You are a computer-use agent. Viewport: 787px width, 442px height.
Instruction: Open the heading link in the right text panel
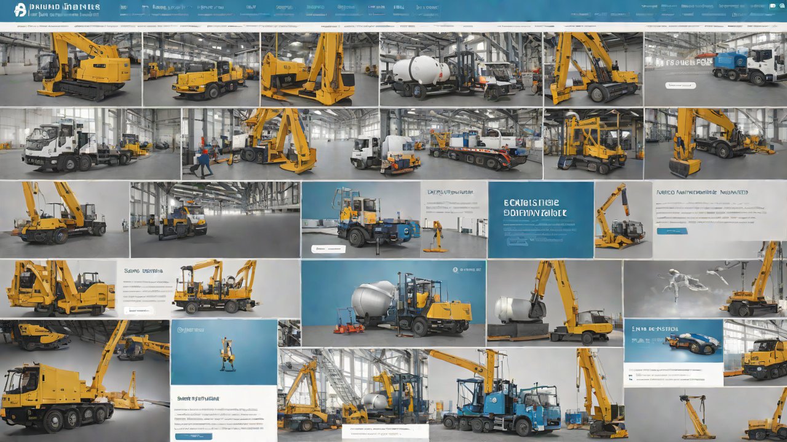coord(702,192)
